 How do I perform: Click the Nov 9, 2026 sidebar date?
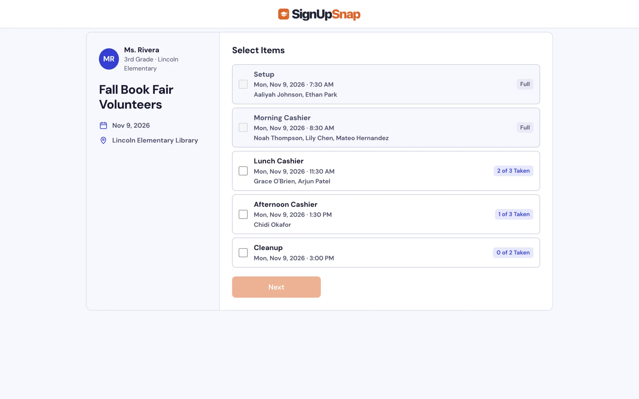(131, 125)
